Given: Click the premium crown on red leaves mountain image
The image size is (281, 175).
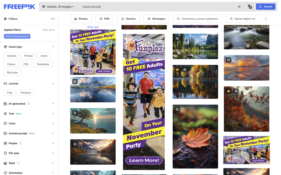Looking at the screenshot, I should [x=229, y=91].
